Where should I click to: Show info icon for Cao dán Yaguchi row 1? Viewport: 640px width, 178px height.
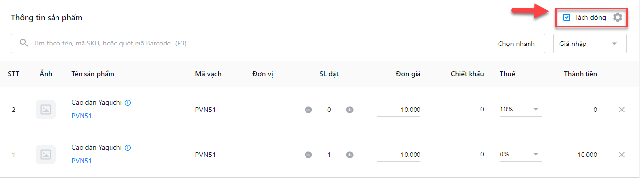[x=128, y=147]
